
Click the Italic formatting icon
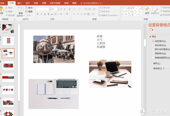coord(41,14)
